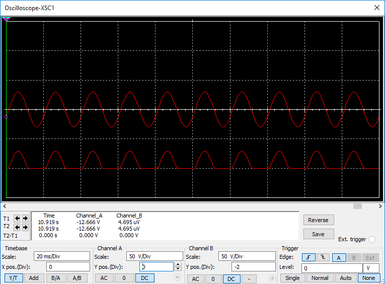Decrease Channel A Y position stepper

tap(178, 269)
